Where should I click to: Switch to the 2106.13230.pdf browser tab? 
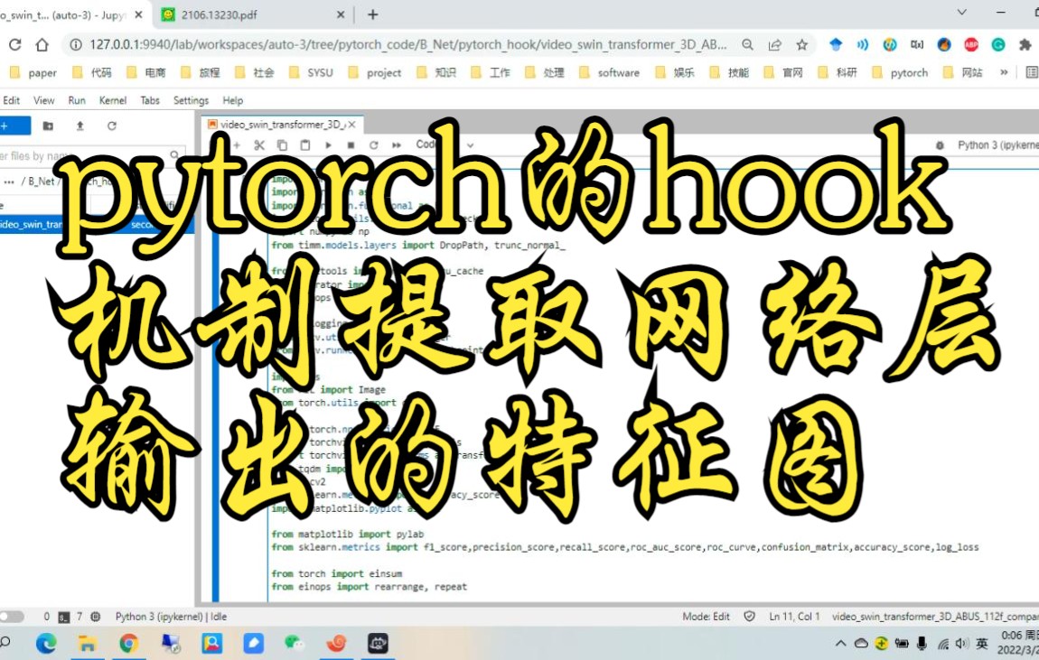(x=252, y=14)
